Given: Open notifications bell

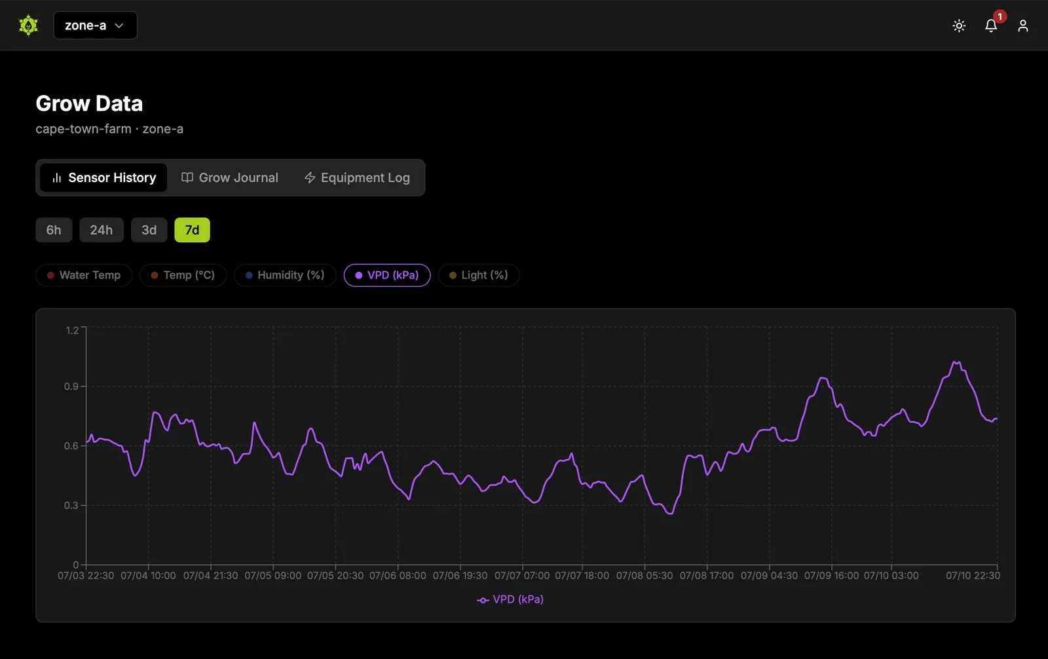Looking at the screenshot, I should tap(991, 26).
